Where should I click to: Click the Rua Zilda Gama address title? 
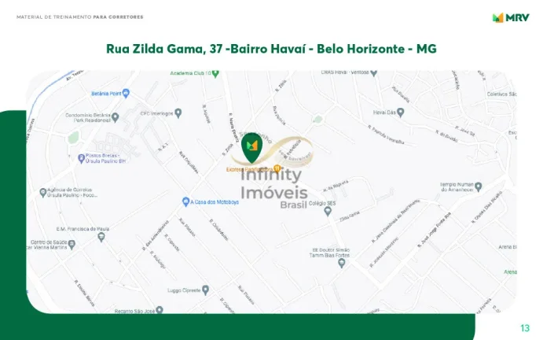[271, 49]
